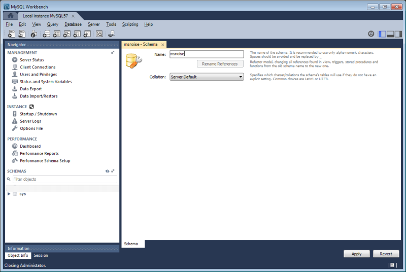Open the File menu
This screenshot has width=406, height=272.
click(x=9, y=24)
